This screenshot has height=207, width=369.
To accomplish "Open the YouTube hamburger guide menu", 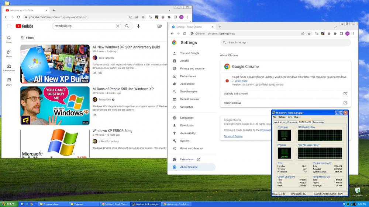I will tap(9, 26).
